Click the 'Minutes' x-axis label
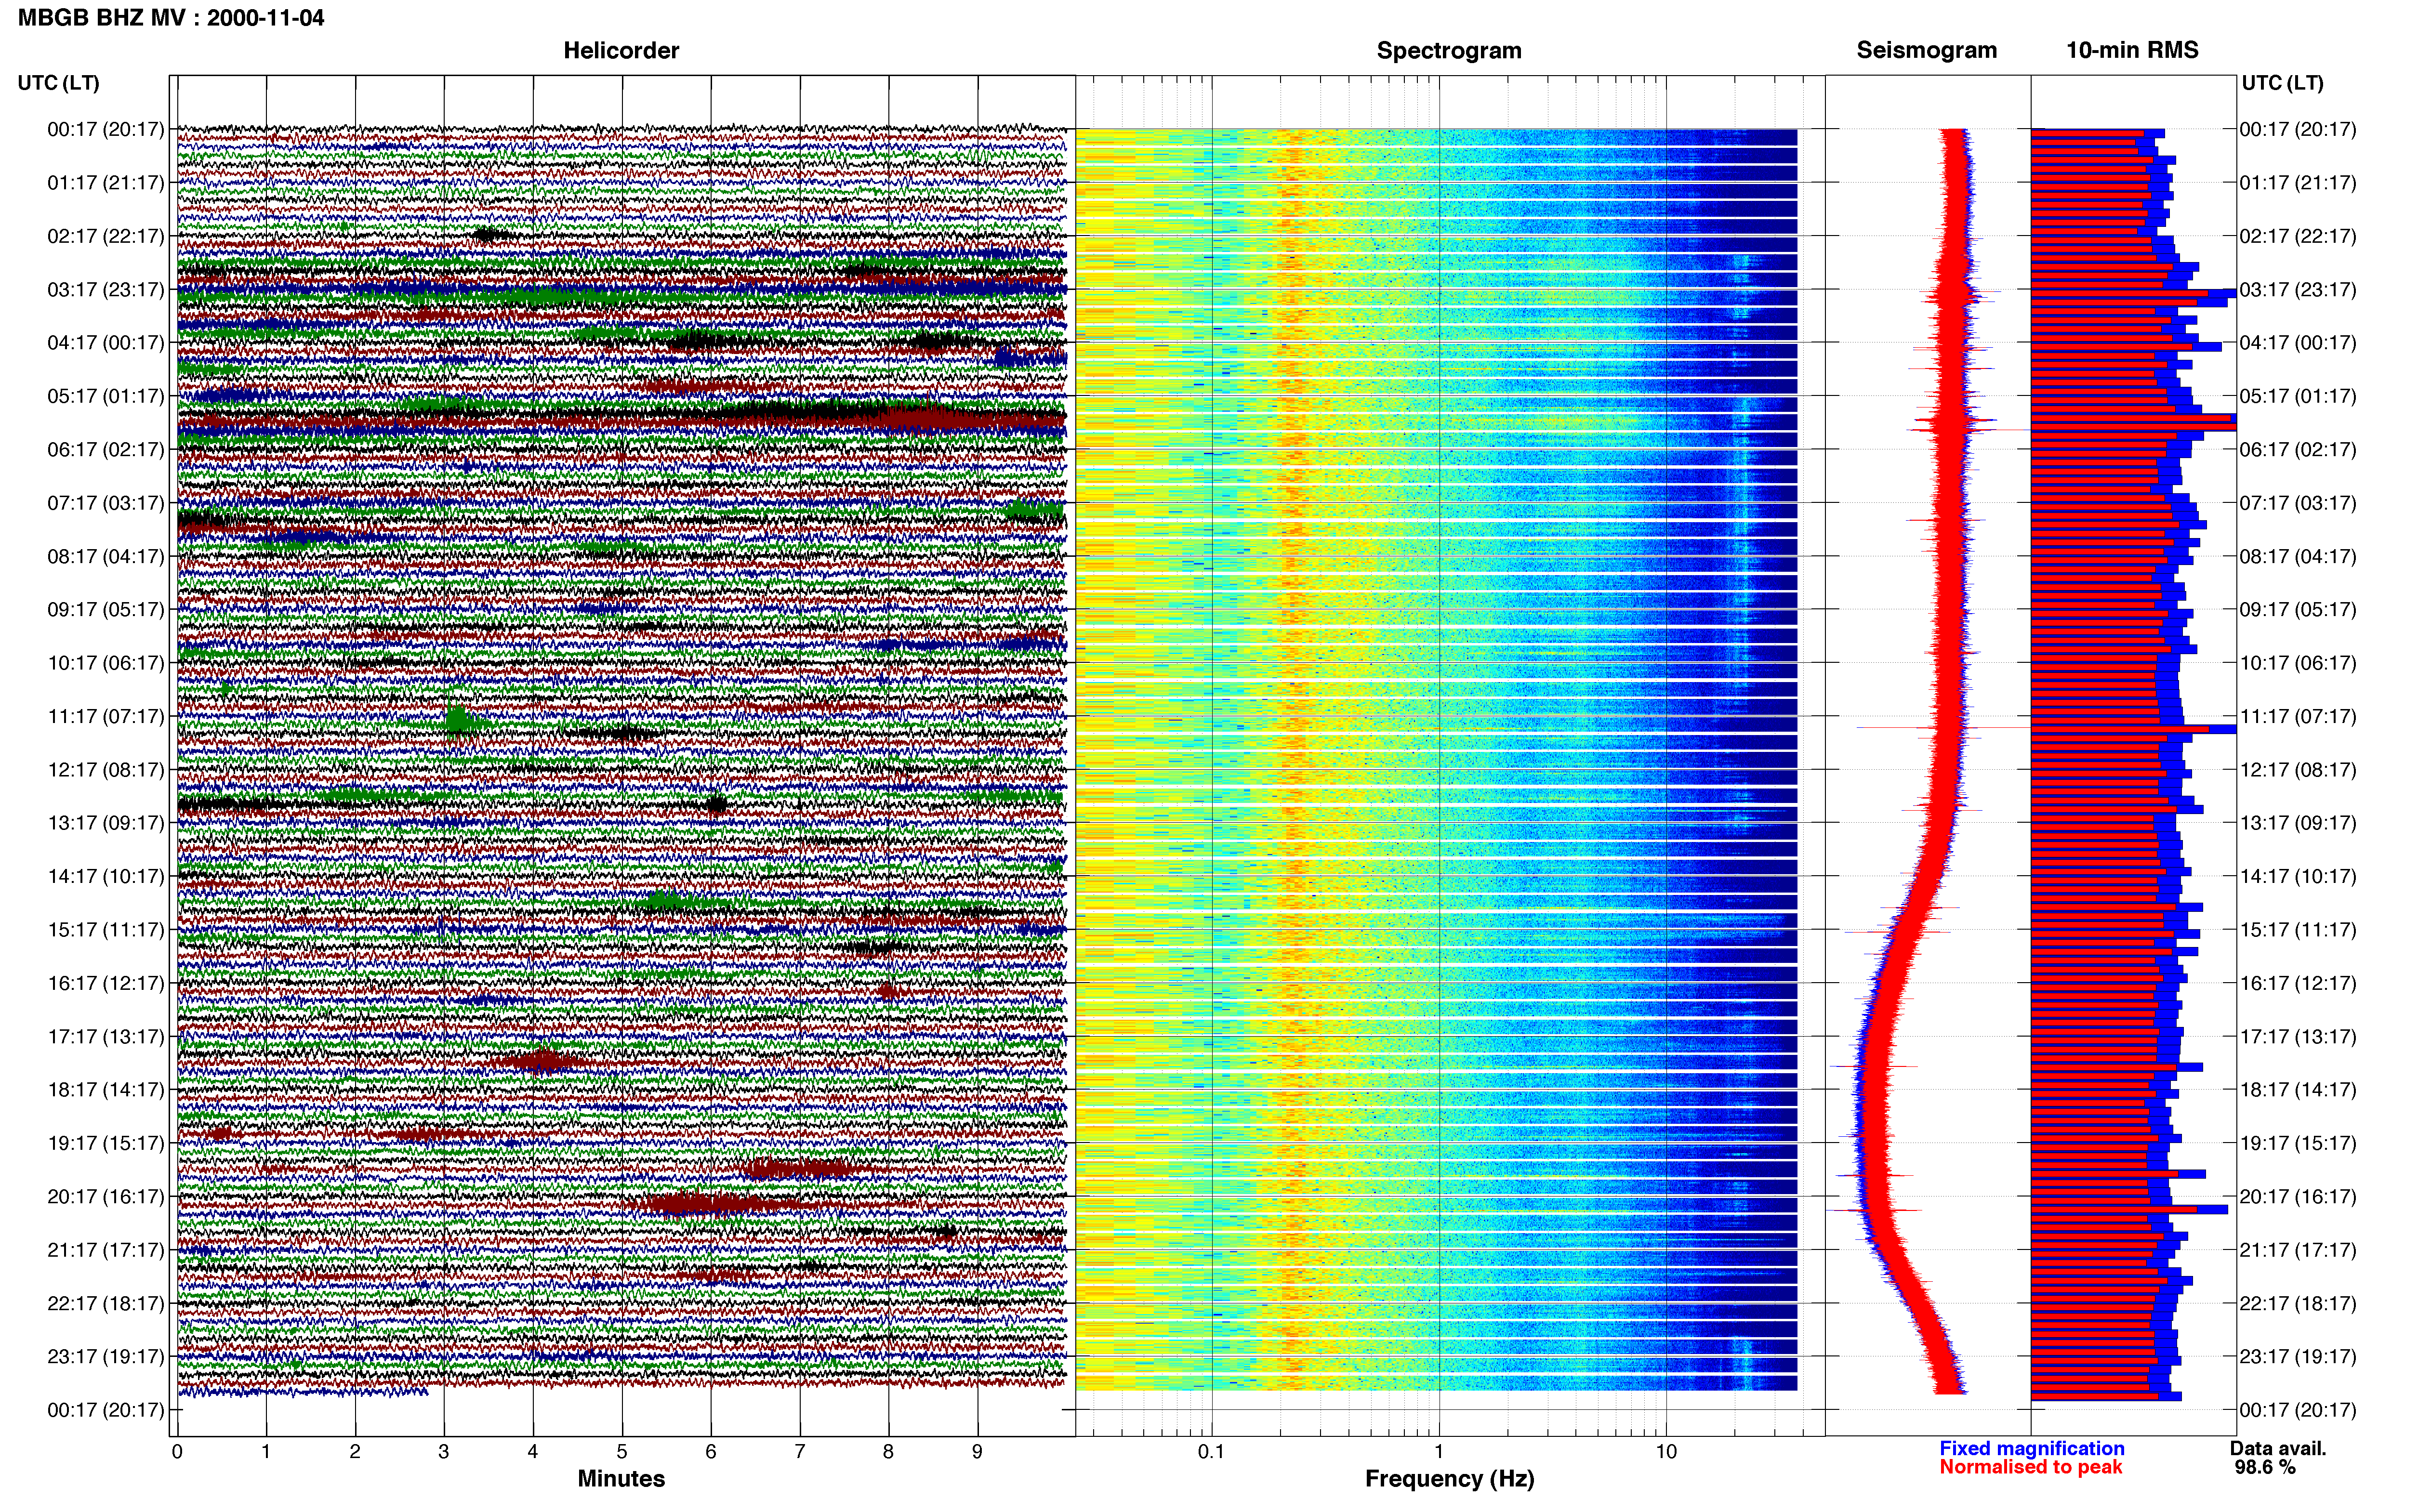The width and height of the screenshot is (2418, 1512). (x=621, y=1478)
